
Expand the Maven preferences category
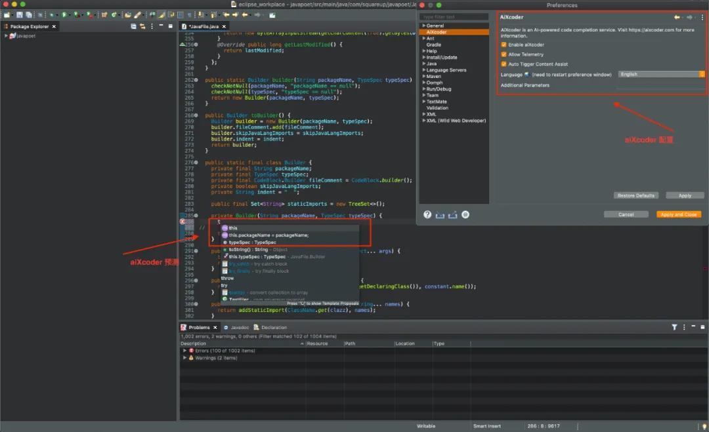coord(423,76)
